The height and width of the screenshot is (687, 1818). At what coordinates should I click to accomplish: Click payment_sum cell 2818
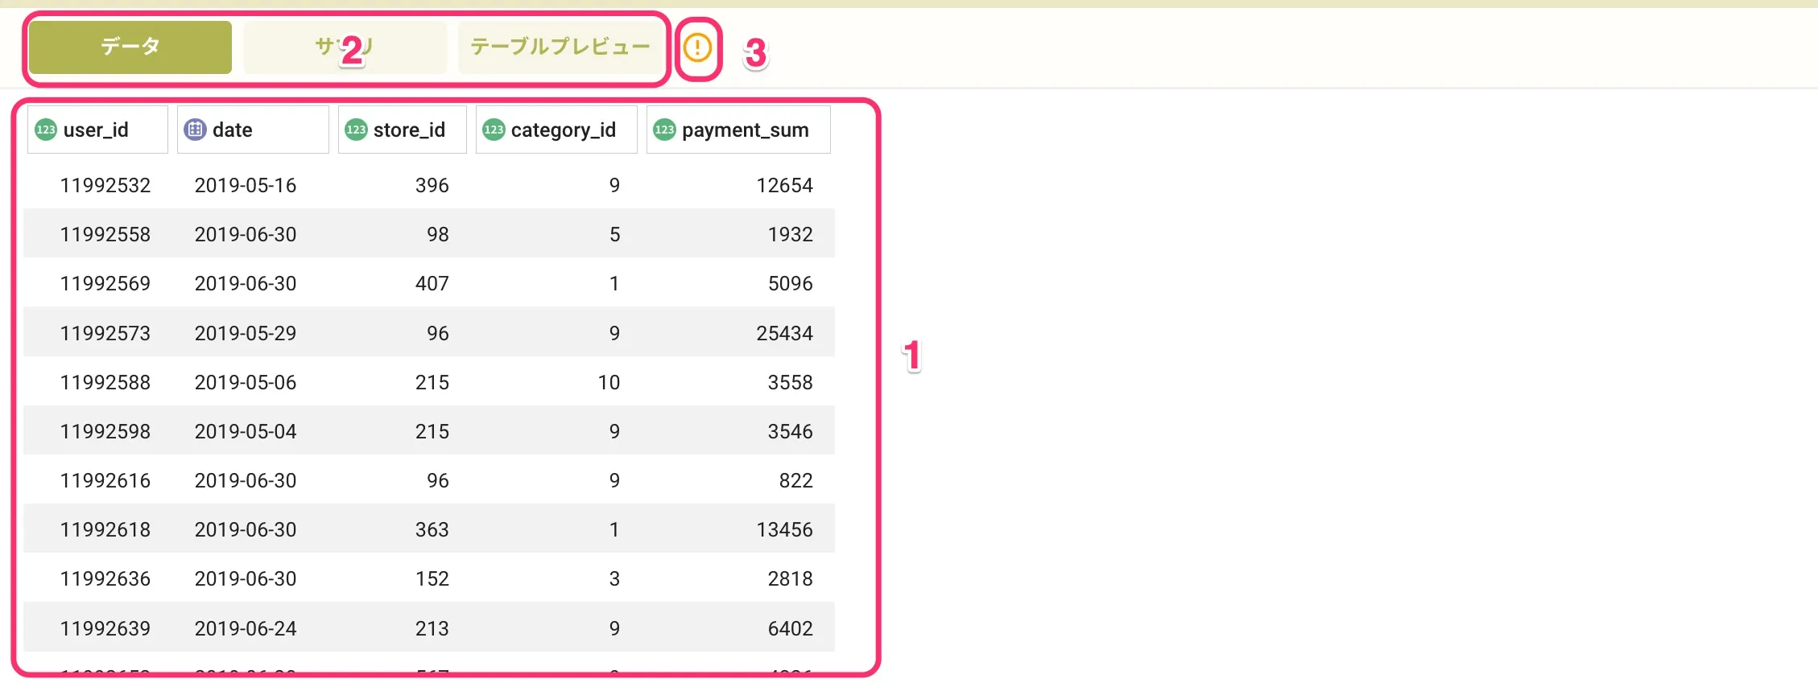[791, 579]
